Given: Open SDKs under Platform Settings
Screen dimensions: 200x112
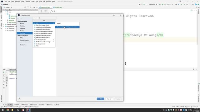Looking at the screenshot, I should 22,38.
